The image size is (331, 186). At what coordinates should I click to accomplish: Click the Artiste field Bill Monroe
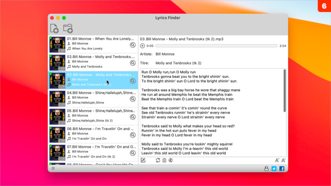tap(165, 54)
